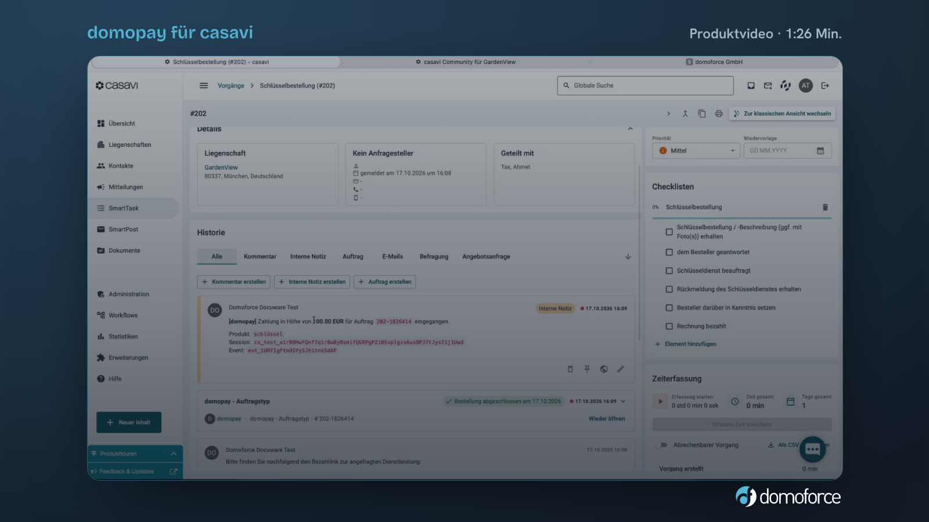Toggle 'Abrechenbarer Vorgang' switch
The width and height of the screenshot is (929, 522).
[x=661, y=445]
